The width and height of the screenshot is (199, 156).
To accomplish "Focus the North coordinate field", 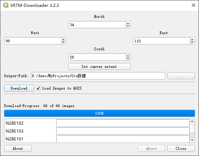I will click(97, 25).
